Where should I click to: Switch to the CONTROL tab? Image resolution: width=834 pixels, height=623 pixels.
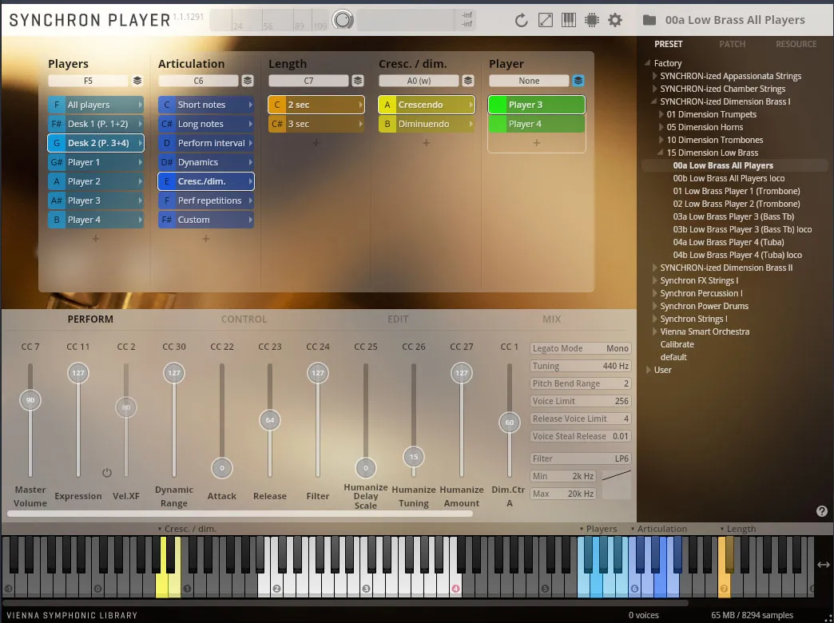click(x=244, y=319)
